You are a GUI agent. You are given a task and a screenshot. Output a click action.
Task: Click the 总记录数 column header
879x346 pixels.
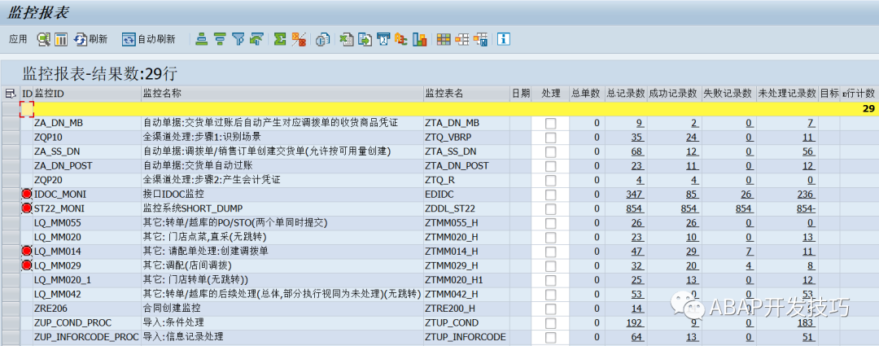click(626, 93)
